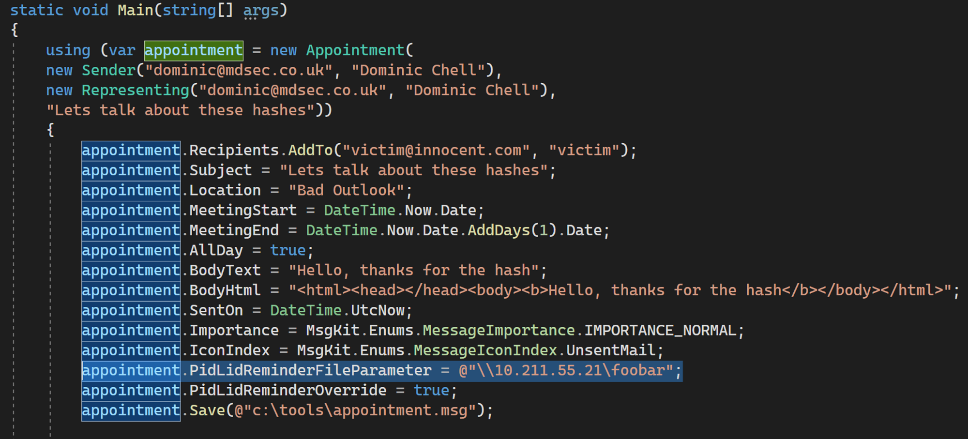Image resolution: width=968 pixels, height=439 pixels.
Task: Select the true value on AllDay line
Action: pos(287,250)
